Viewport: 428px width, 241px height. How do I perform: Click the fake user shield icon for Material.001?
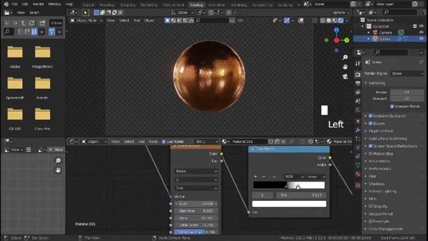pos(270,141)
